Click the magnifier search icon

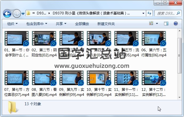coord(178,13)
